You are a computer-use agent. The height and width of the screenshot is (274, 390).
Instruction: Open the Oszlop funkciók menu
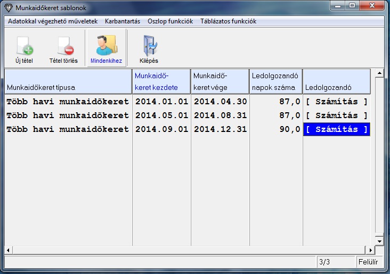click(x=170, y=22)
